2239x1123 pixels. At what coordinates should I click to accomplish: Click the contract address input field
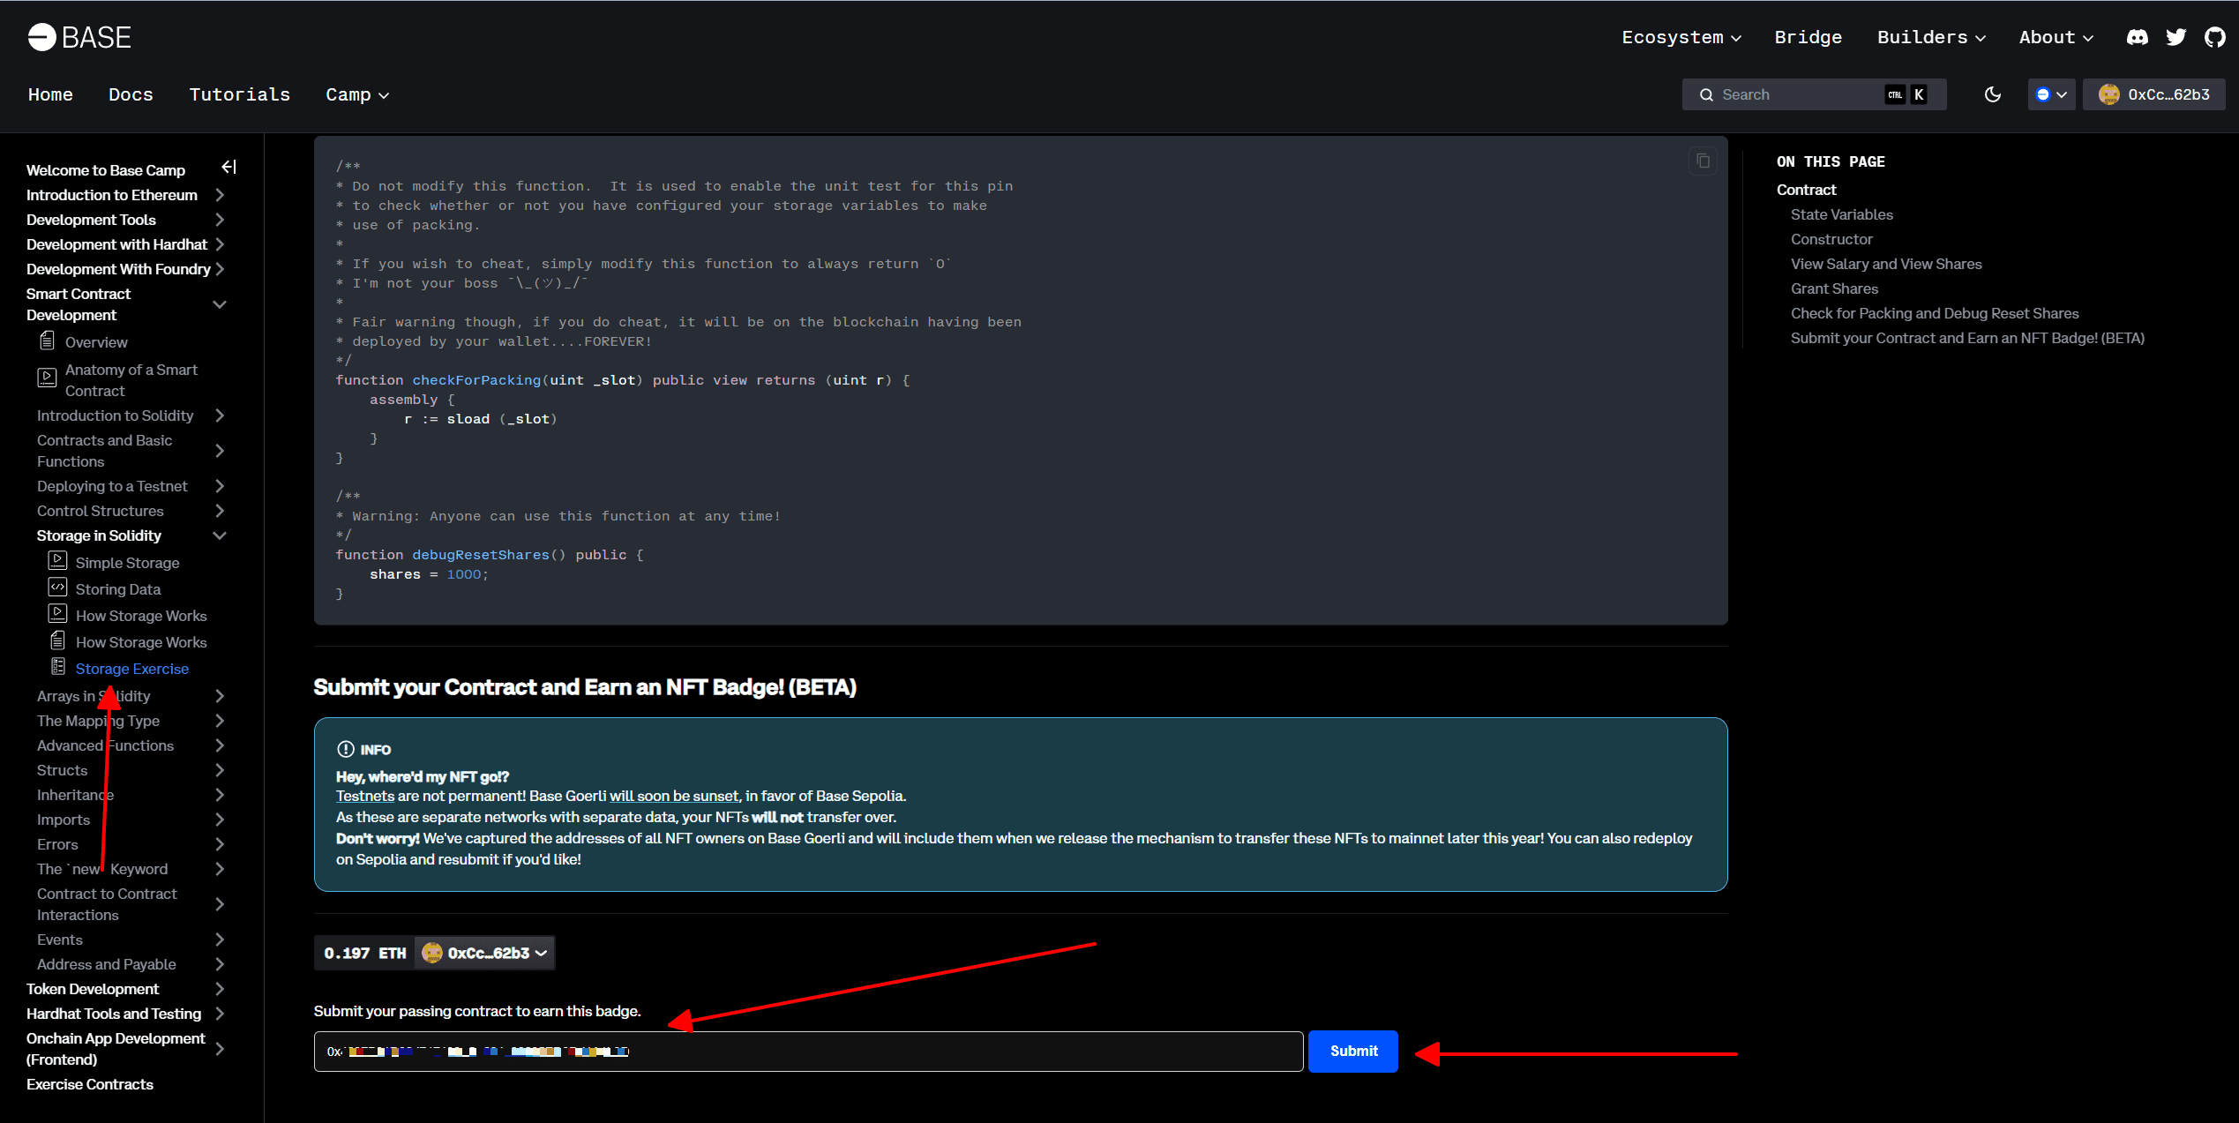pos(808,1052)
